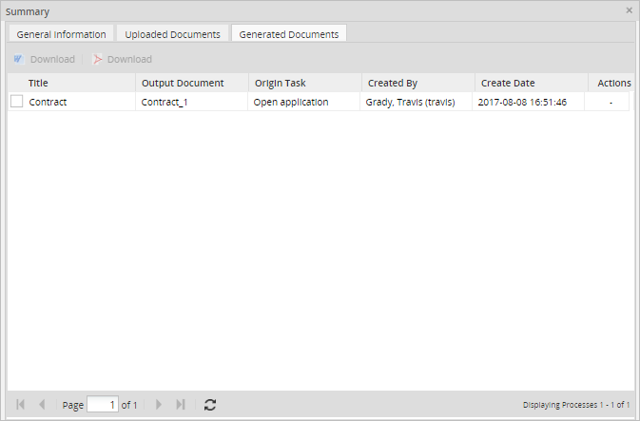Screen dimensions: 640x421
Task: Go to the previous page of results
Action: 42,405
